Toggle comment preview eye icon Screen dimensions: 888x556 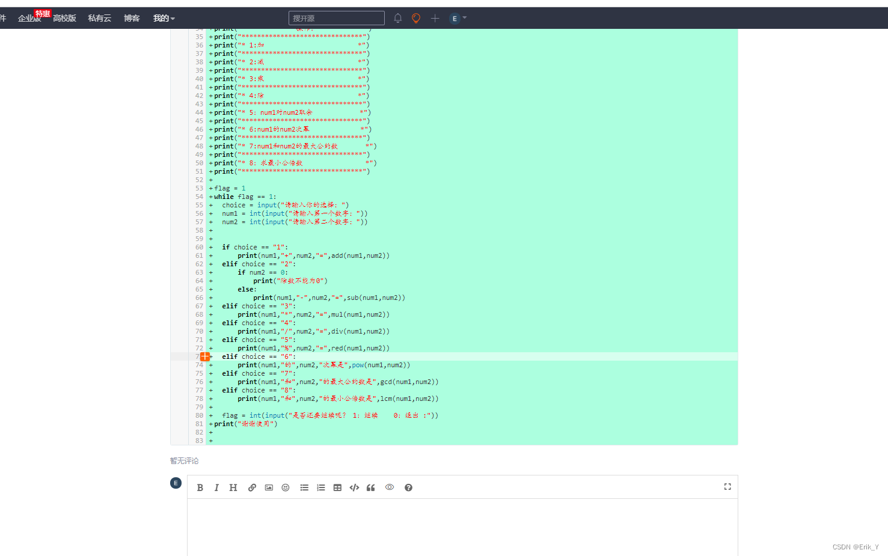point(390,487)
